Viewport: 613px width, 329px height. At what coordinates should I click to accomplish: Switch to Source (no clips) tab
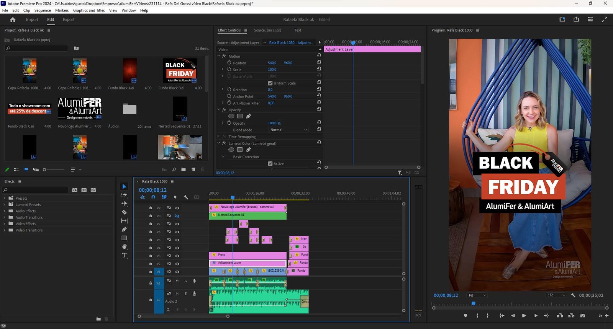[267, 30]
